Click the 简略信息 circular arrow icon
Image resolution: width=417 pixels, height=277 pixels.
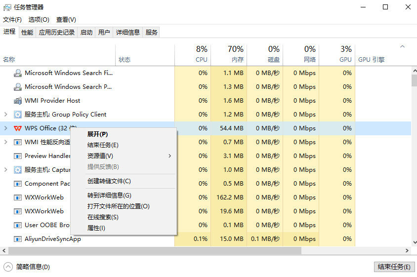8,267
